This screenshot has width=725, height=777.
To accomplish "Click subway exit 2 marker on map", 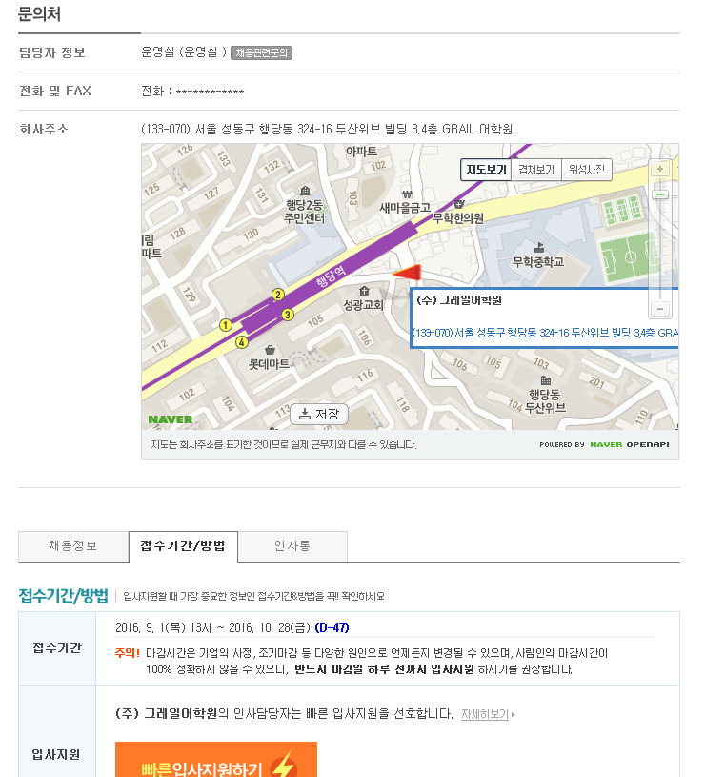I will pos(278,295).
